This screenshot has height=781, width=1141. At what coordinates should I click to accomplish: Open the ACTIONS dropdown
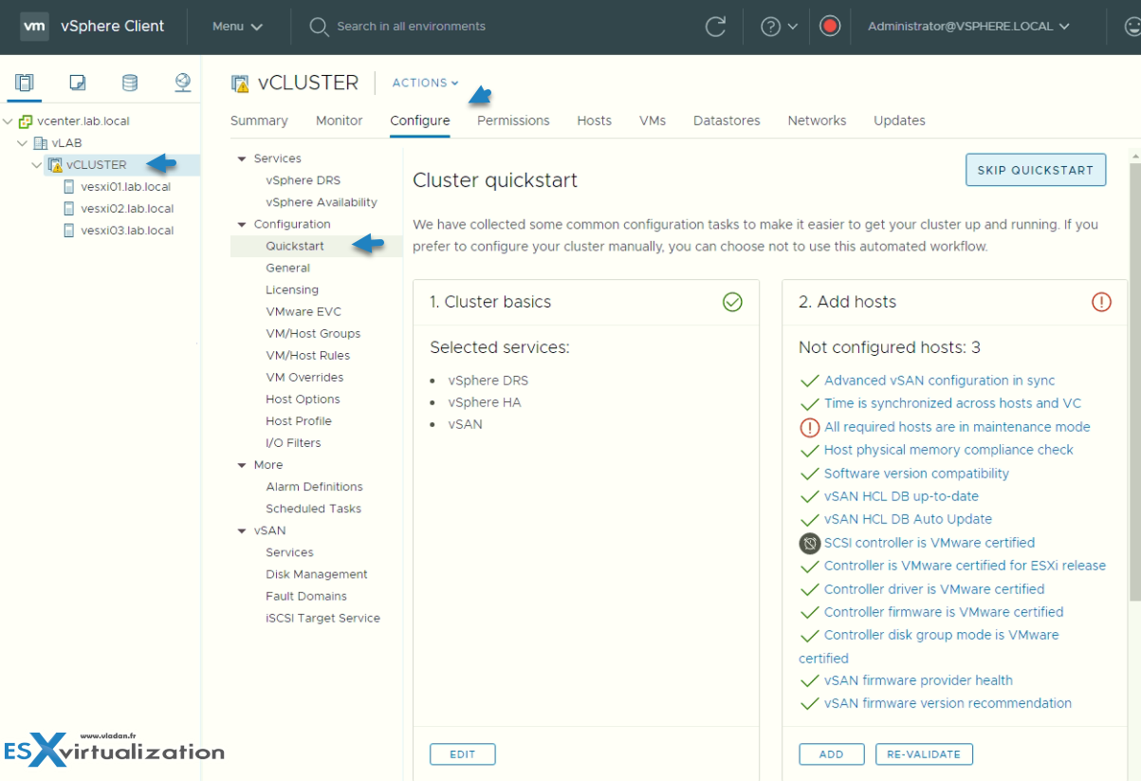click(425, 84)
